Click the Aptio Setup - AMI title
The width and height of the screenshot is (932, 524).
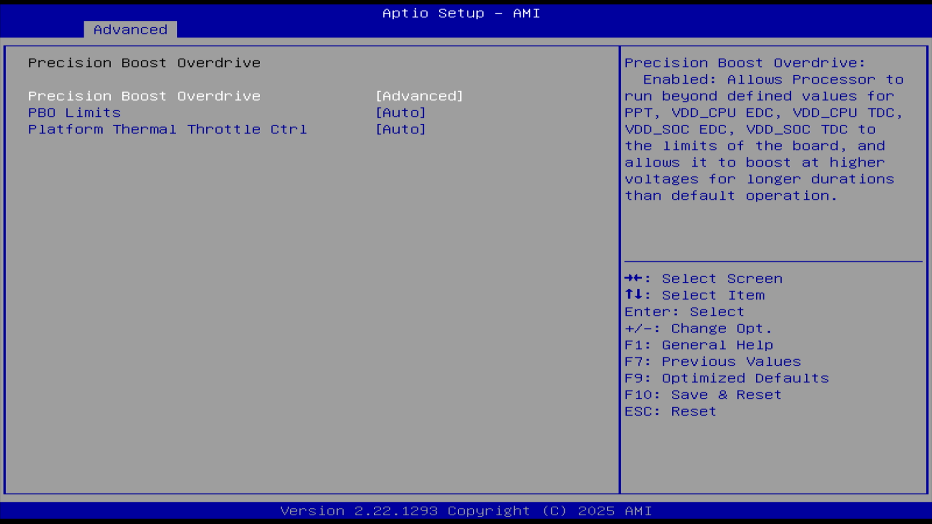pos(461,13)
